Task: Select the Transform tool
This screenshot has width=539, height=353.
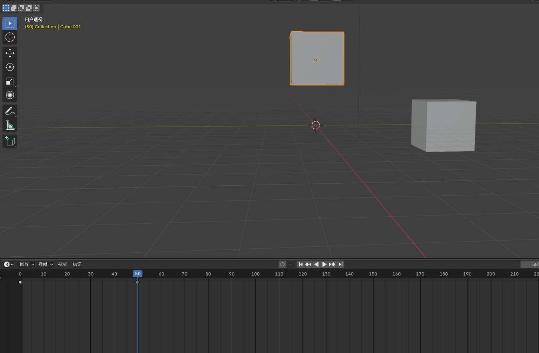Action: 10,95
